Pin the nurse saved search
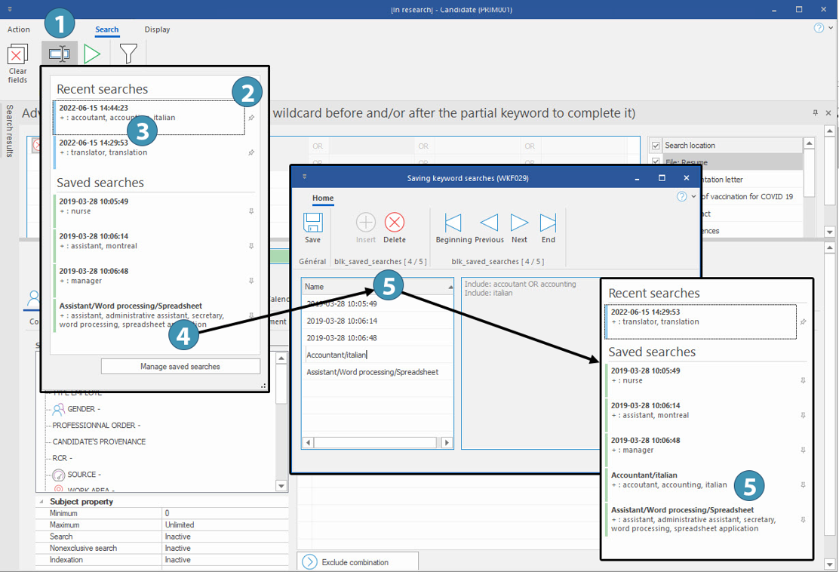839x572 pixels. coord(251,212)
